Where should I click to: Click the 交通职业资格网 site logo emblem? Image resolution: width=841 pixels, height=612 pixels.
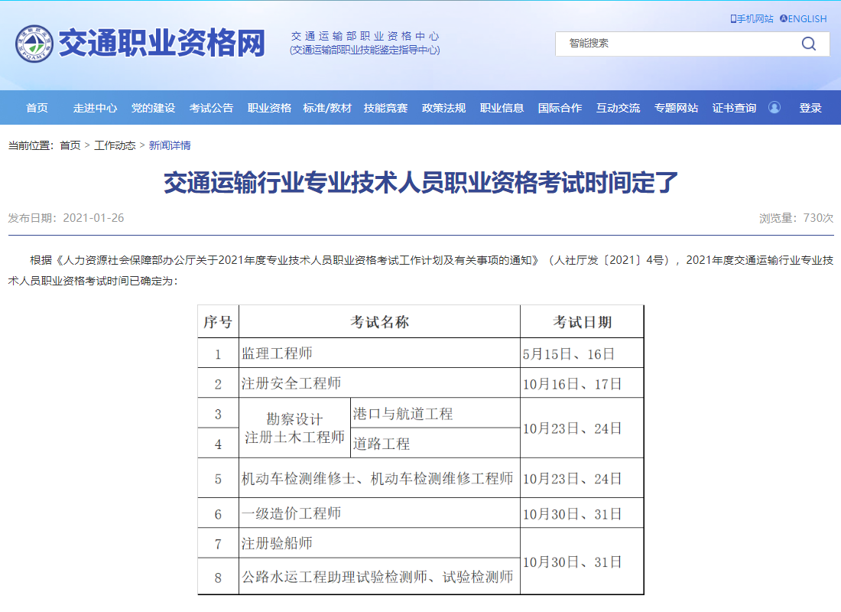point(34,44)
